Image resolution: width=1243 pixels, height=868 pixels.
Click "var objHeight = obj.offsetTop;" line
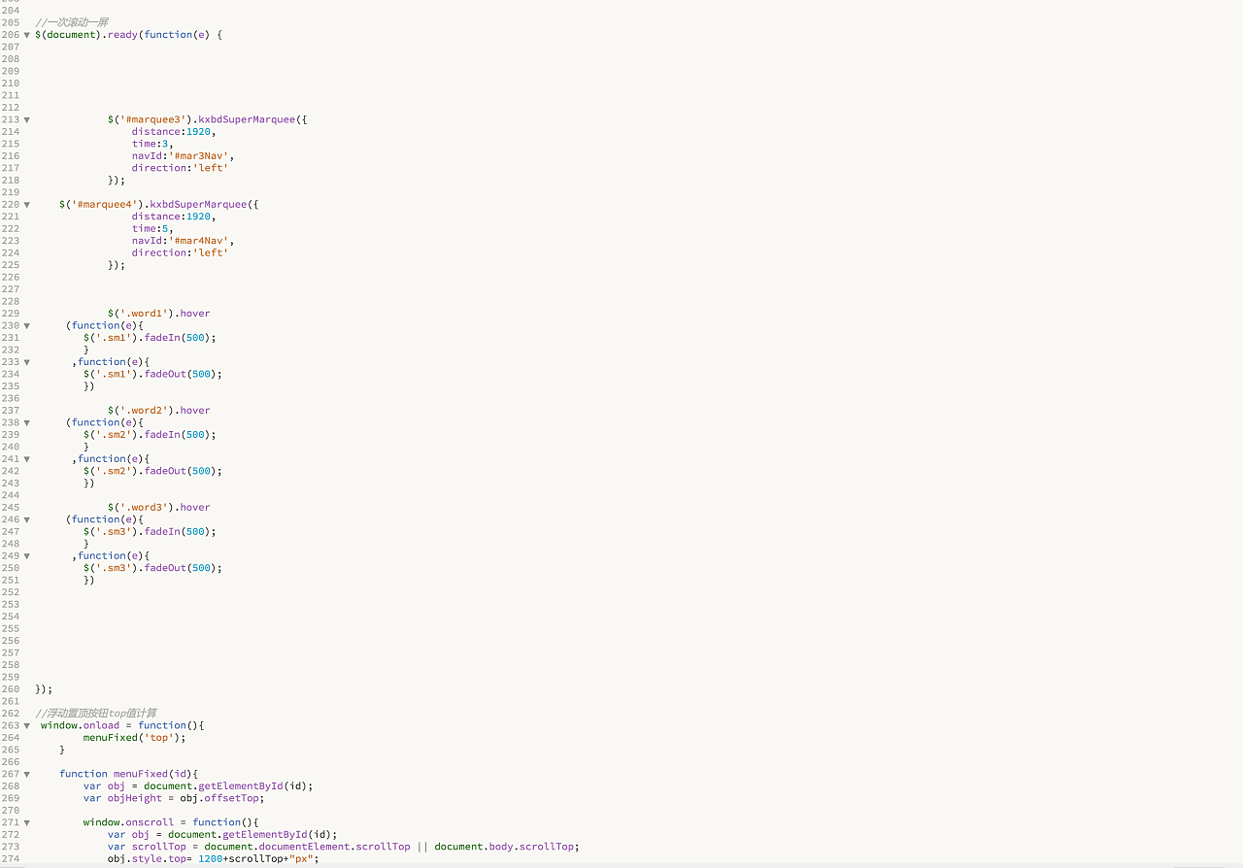(x=174, y=798)
